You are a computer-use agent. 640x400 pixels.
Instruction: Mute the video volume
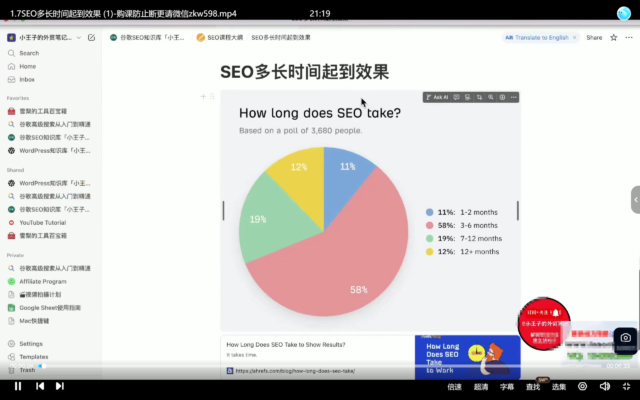(604, 386)
